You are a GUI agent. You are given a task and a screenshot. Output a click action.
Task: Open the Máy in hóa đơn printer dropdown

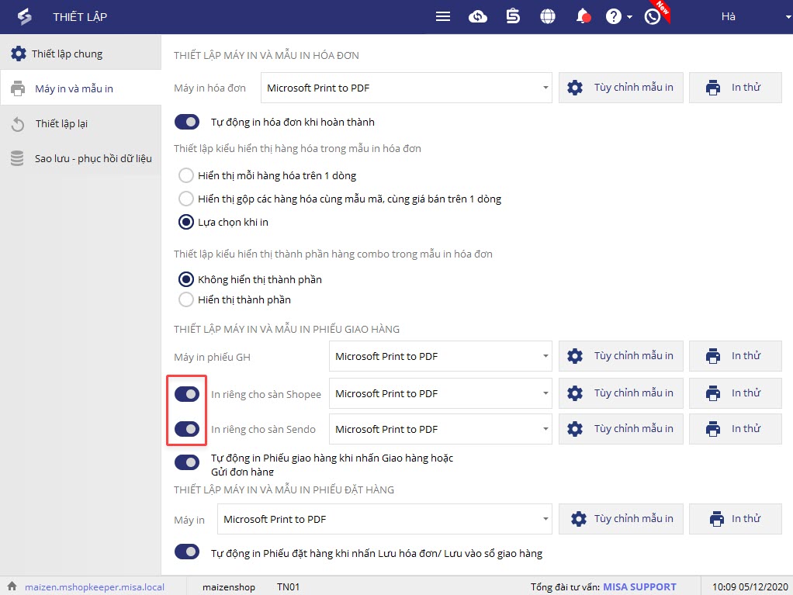point(406,88)
